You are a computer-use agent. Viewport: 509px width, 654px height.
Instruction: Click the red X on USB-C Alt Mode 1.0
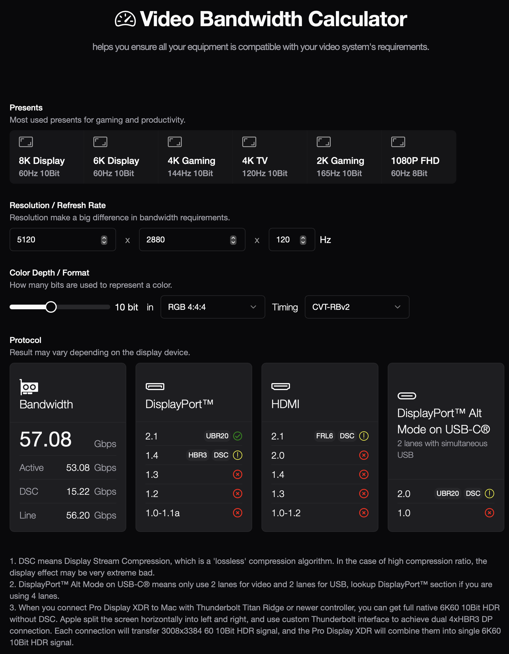pyautogui.click(x=490, y=513)
